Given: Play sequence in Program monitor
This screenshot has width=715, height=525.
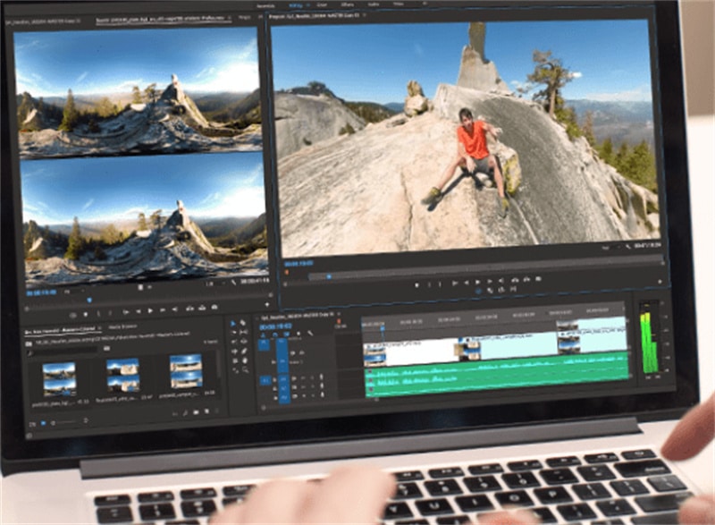Looking at the screenshot, I should coord(478,283).
